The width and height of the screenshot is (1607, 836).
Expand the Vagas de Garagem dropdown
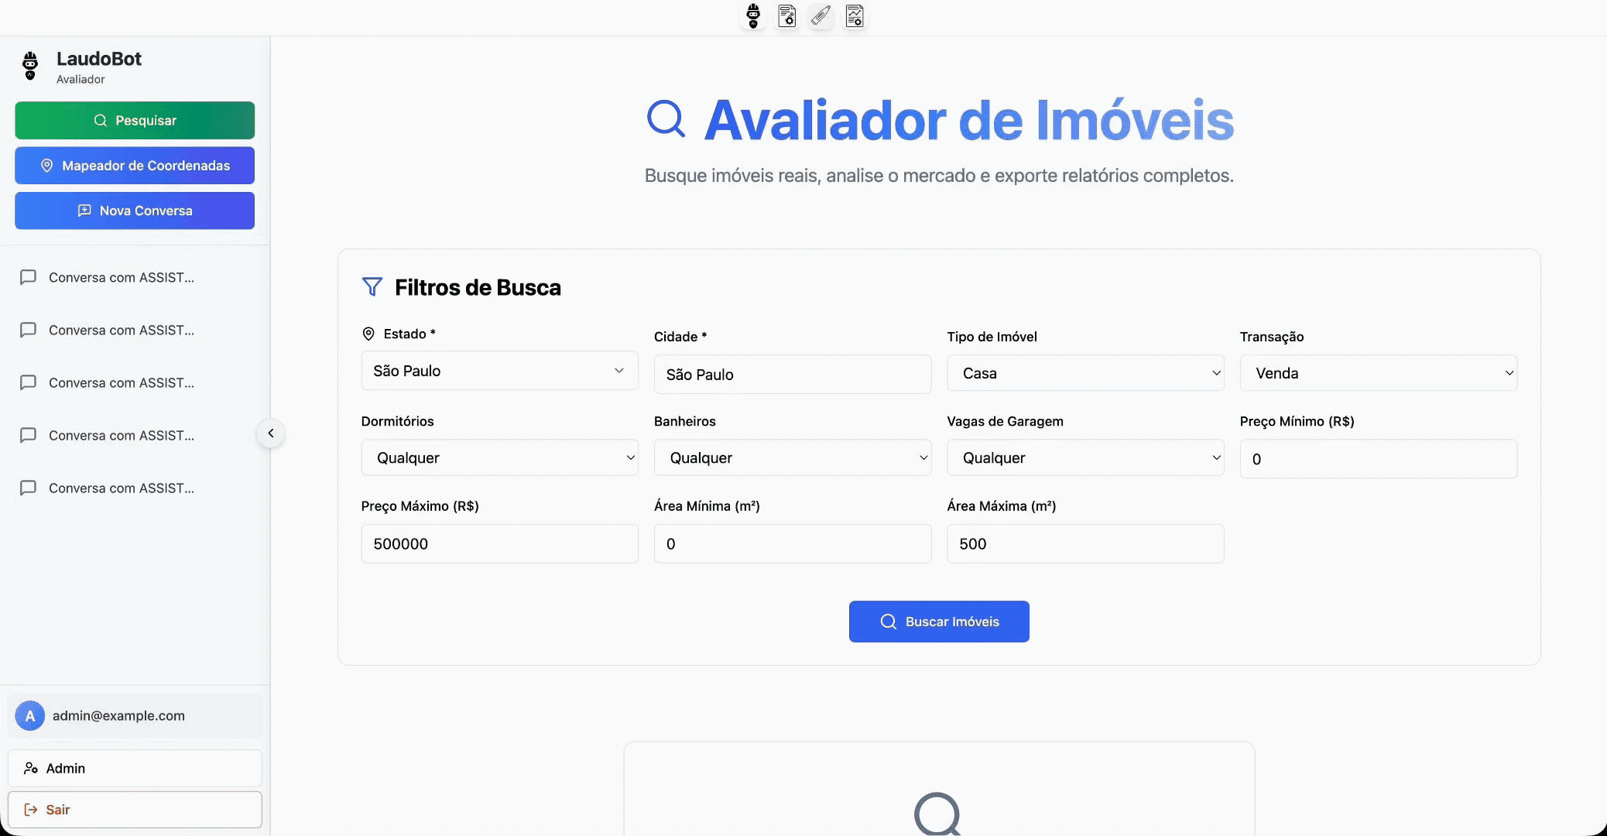pos(1084,458)
